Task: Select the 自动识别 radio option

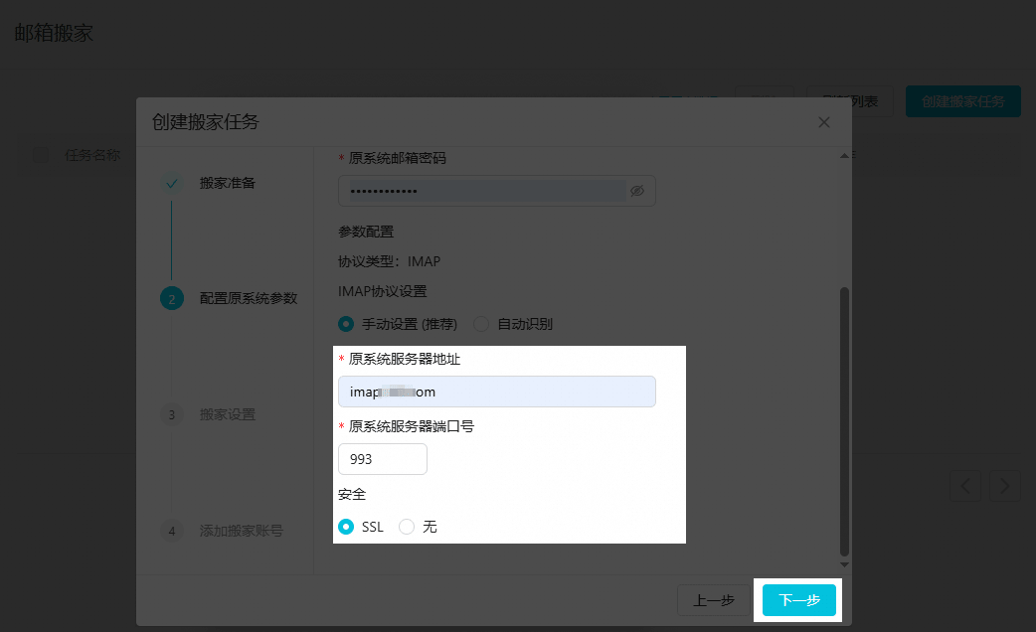Action: click(x=480, y=323)
